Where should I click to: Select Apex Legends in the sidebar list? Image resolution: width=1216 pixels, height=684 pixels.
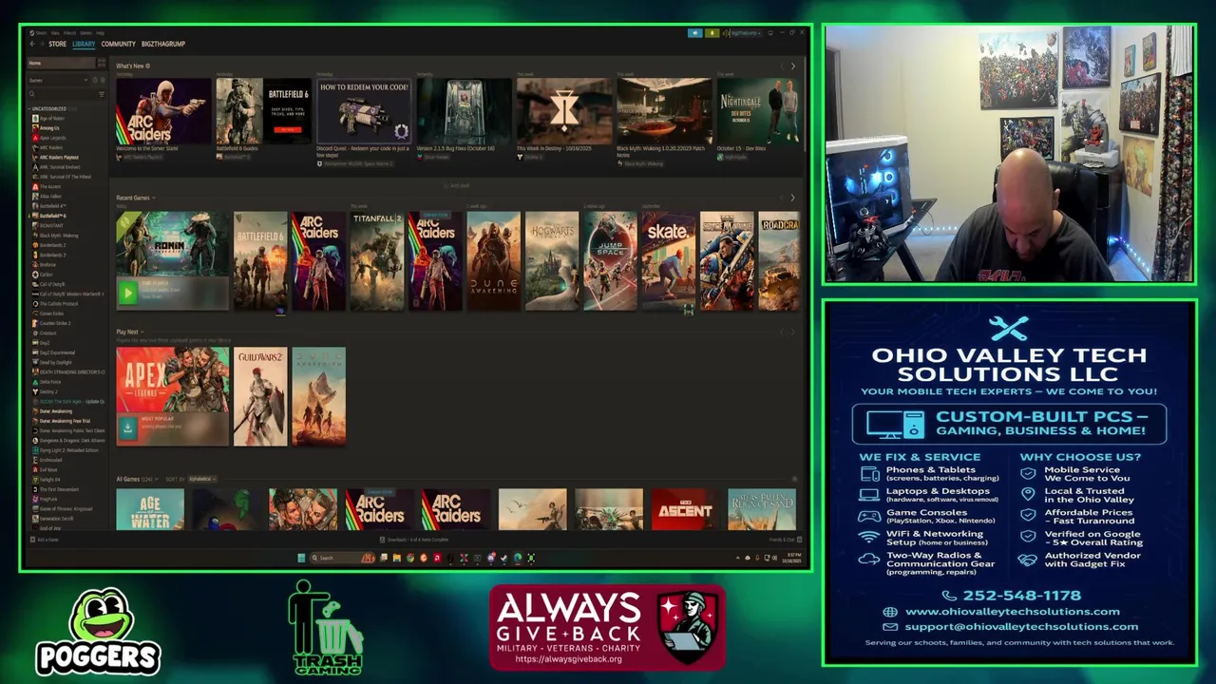pos(51,138)
